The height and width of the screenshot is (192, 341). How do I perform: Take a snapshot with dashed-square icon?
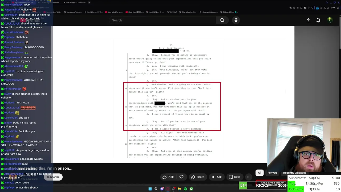pyautogui.click(x=301, y=8)
